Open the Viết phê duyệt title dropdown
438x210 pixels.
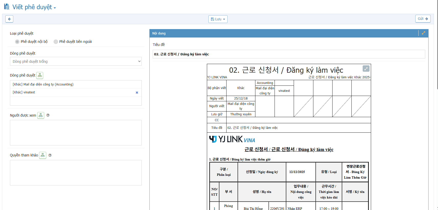(55, 8)
